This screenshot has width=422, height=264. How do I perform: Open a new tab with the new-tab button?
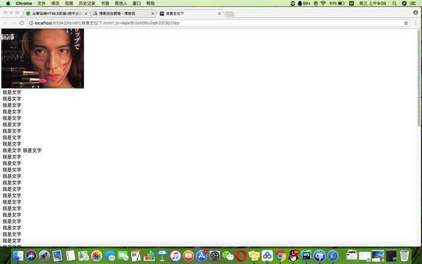click(x=230, y=13)
